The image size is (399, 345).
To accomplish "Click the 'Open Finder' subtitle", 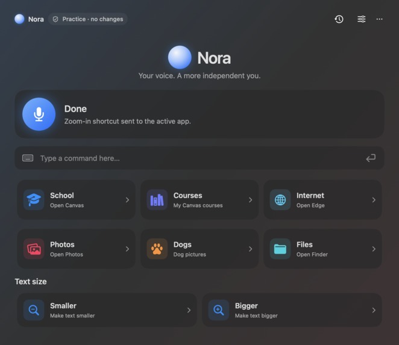I will point(312,255).
